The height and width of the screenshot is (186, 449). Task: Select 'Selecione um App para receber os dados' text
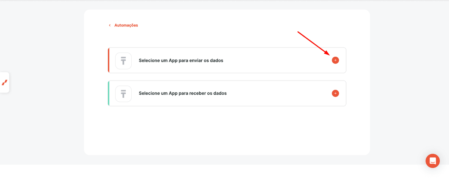coord(183,94)
